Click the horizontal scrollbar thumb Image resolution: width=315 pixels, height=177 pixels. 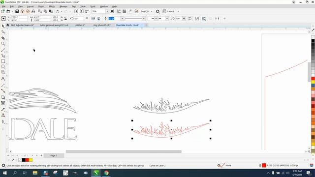[x=124, y=152]
